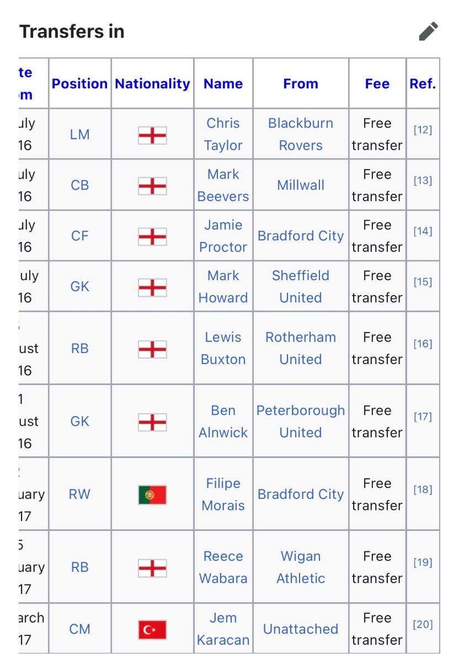Open reference citation [20]

(423, 624)
